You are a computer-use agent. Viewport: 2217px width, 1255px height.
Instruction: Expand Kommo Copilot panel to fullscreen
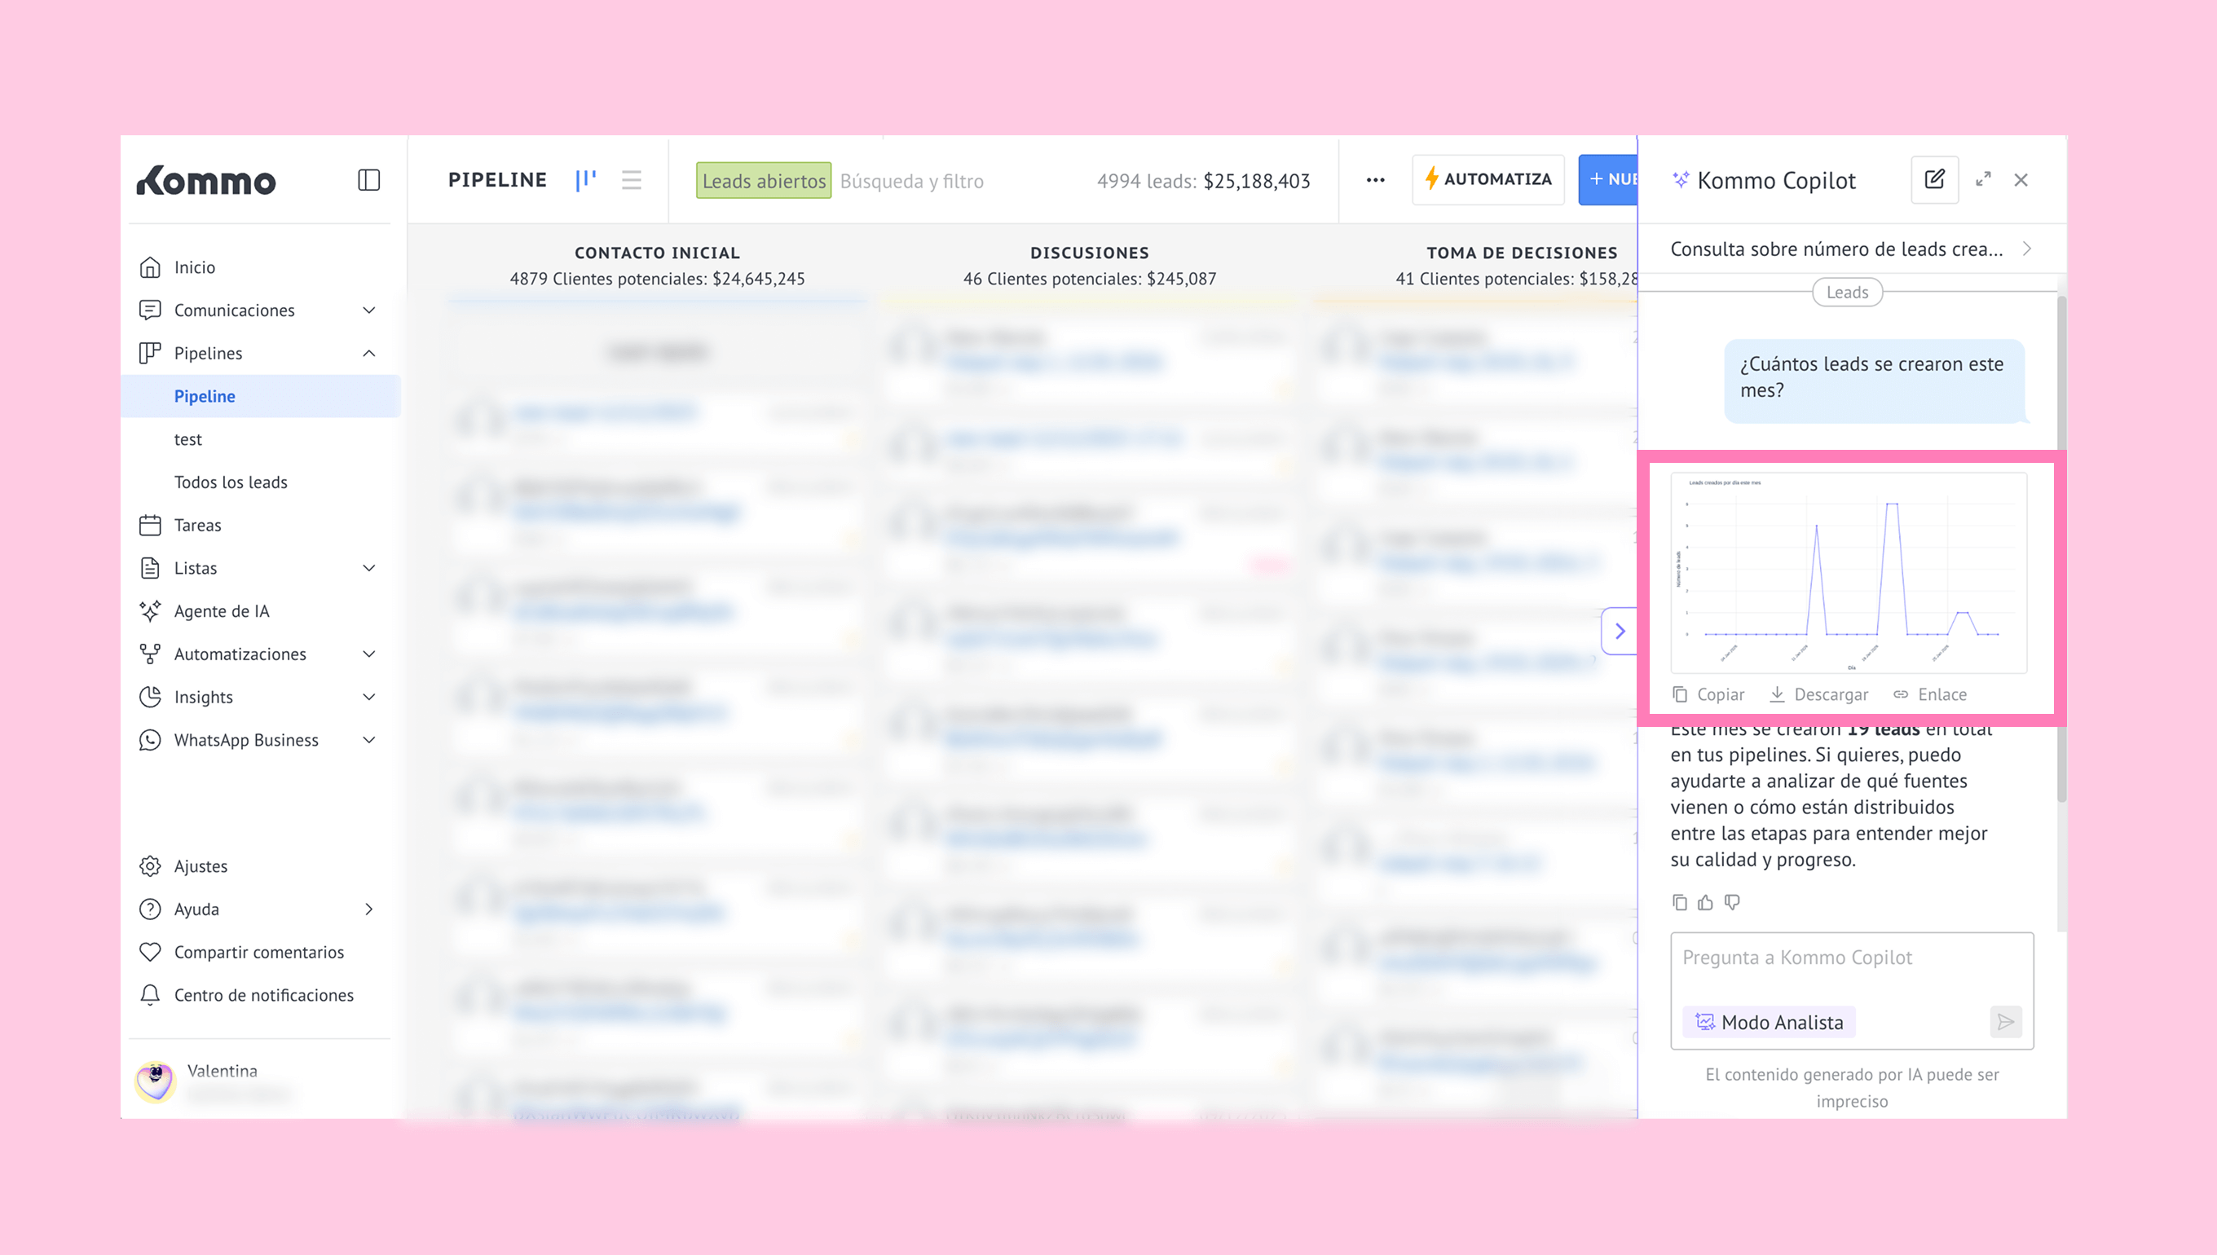pos(1982,179)
